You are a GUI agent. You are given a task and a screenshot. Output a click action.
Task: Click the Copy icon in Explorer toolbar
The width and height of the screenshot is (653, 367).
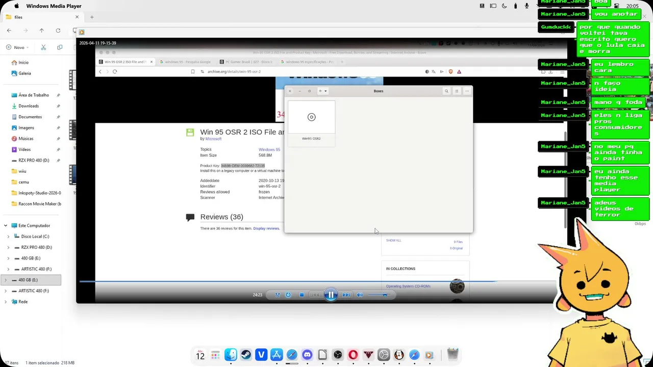click(60, 47)
